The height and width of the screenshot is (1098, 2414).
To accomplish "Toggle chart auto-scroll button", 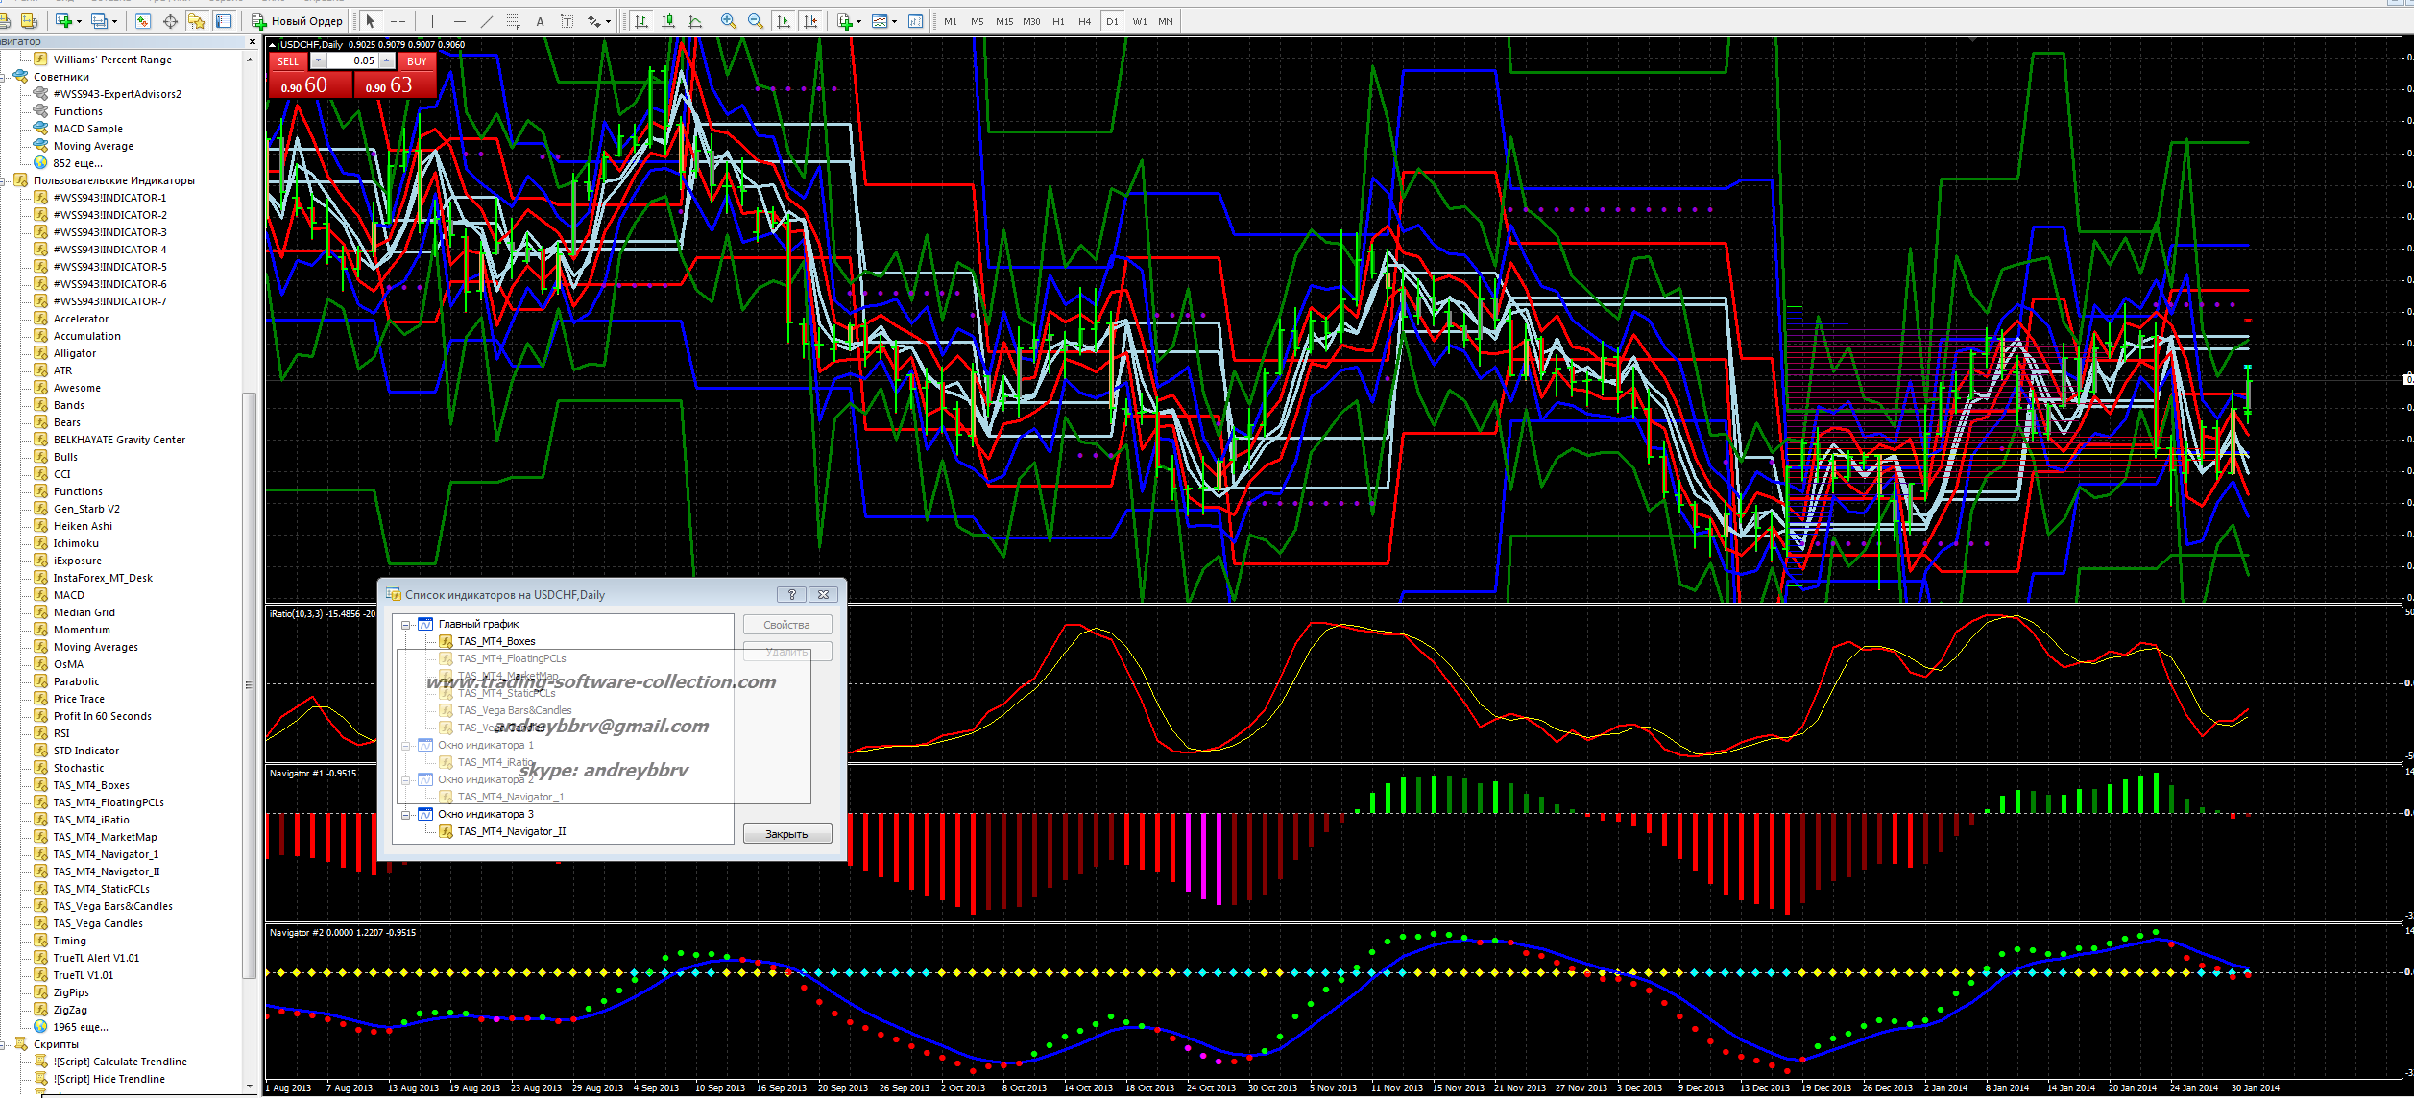I will 784,21.
